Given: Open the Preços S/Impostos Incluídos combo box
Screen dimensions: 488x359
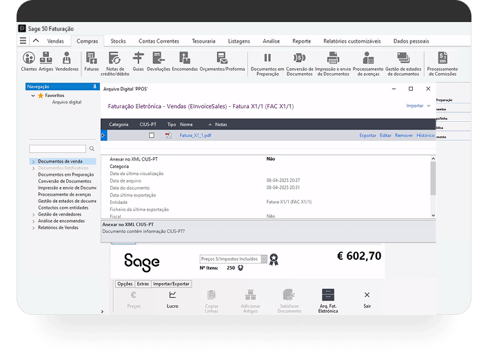Looking at the screenshot, I should coord(233,259).
